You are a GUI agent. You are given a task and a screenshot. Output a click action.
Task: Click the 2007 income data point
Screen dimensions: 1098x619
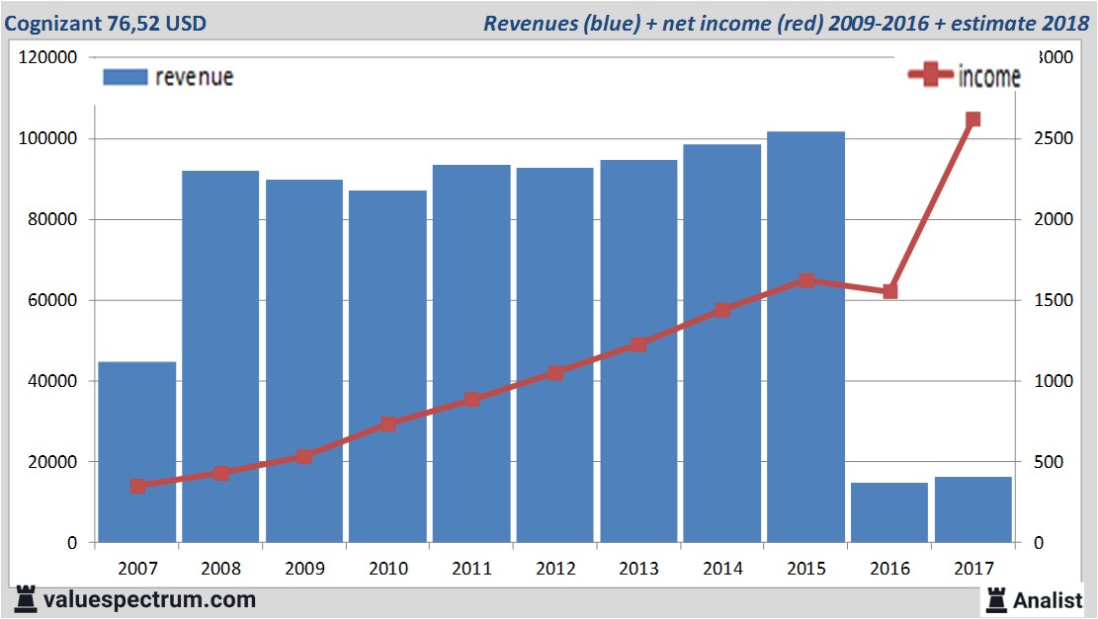pyautogui.click(x=138, y=486)
